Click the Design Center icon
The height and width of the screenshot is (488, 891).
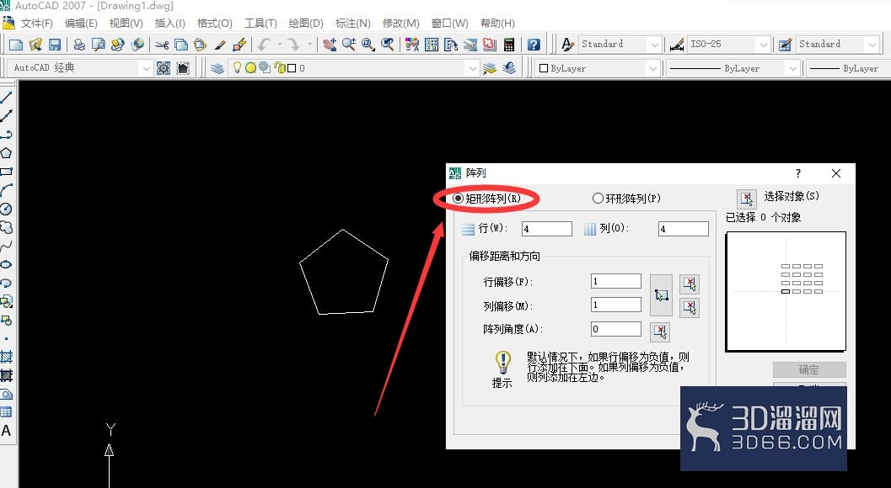tap(432, 45)
